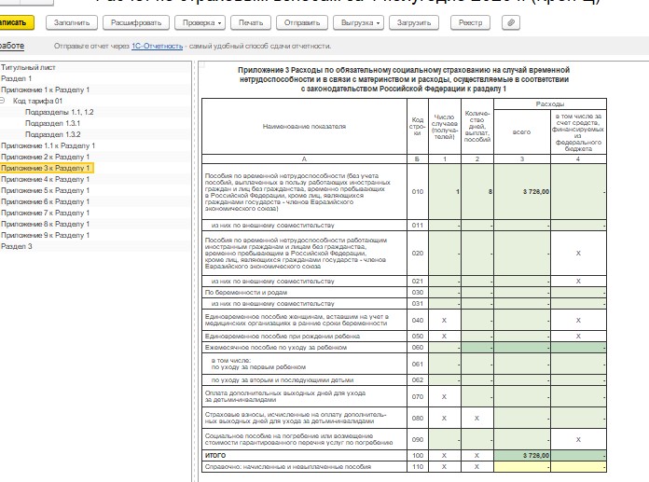Select Титульный лист in the section tree
The width and height of the screenshot is (649, 482).
click(x=28, y=67)
